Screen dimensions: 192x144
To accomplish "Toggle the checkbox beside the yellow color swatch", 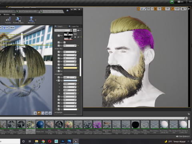I will point(58,68).
